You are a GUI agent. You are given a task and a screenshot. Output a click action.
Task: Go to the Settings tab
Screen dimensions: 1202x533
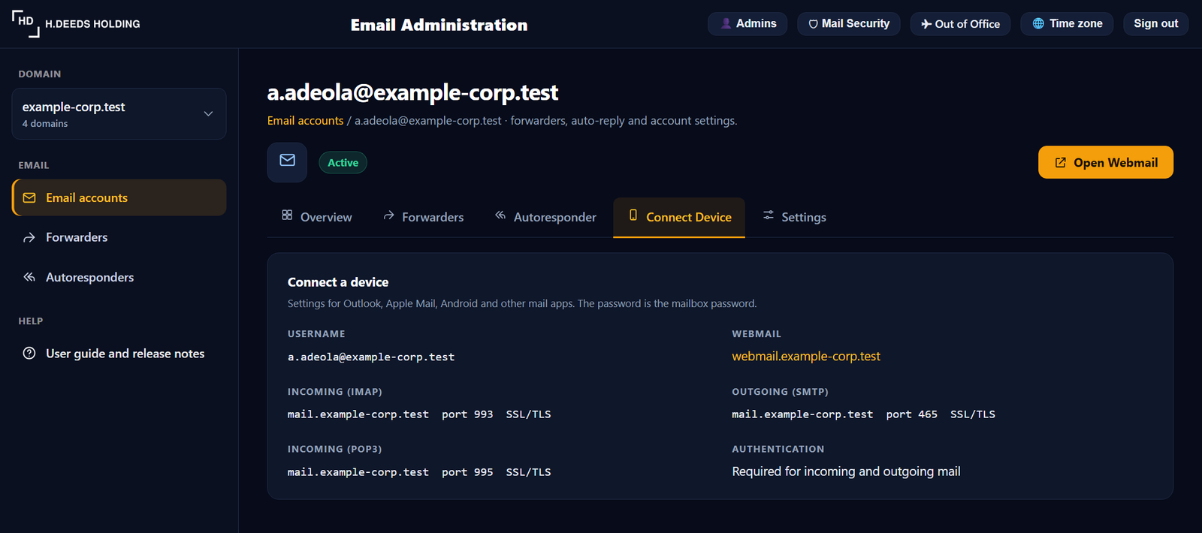[x=794, y=217]
